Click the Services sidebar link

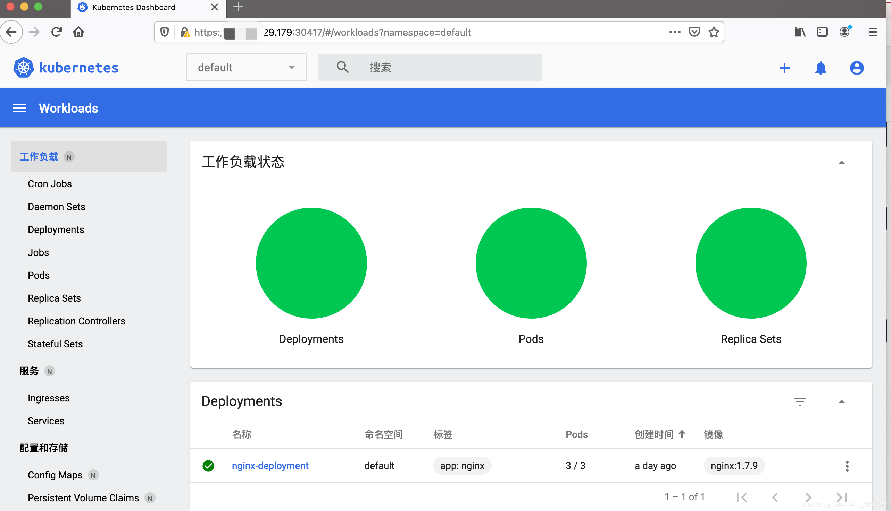pyautogui.click(x=46, y=421)
